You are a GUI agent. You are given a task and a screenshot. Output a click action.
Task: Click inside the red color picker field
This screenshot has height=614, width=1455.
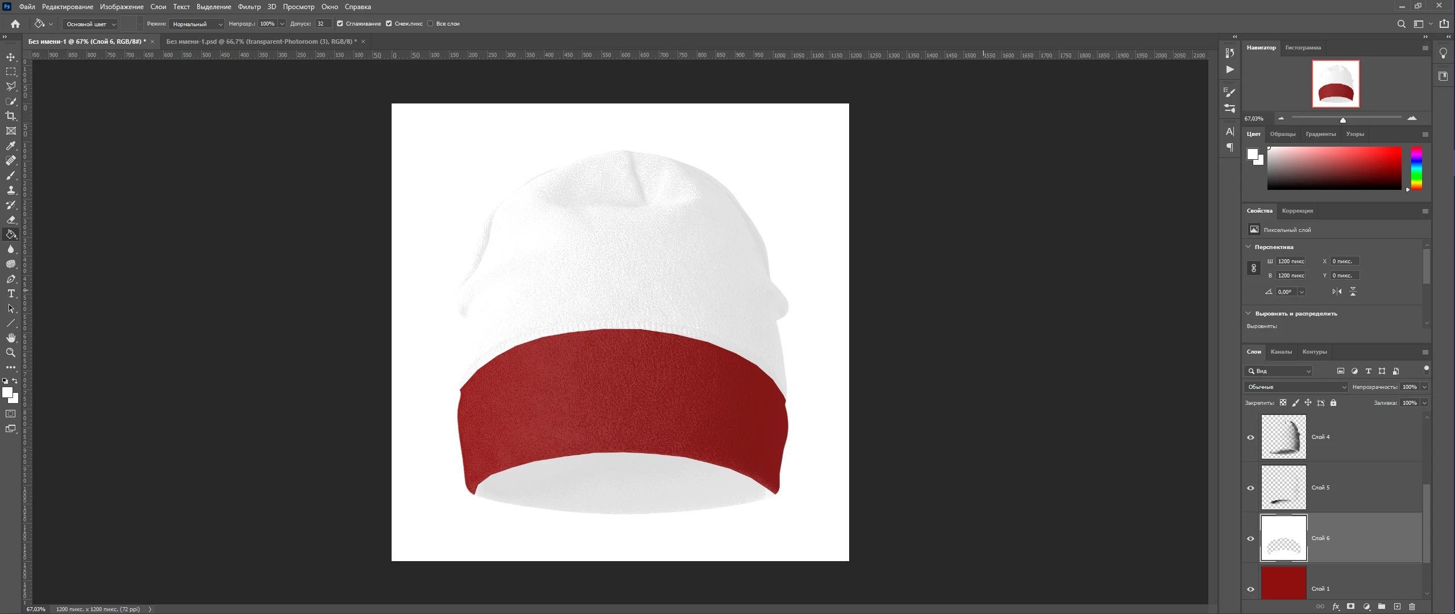1334,168
